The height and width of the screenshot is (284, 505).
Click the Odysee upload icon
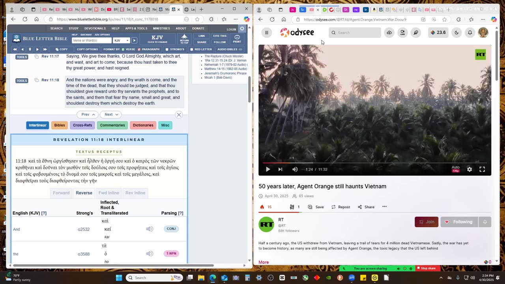point(389,33)
